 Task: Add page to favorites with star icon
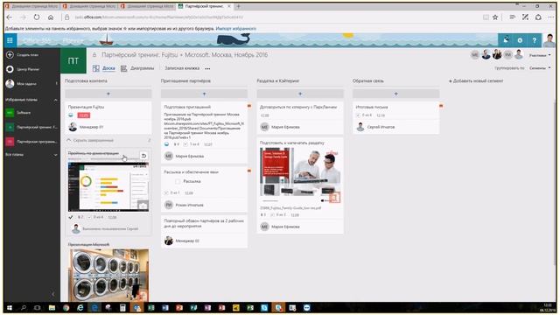(495, 17)
